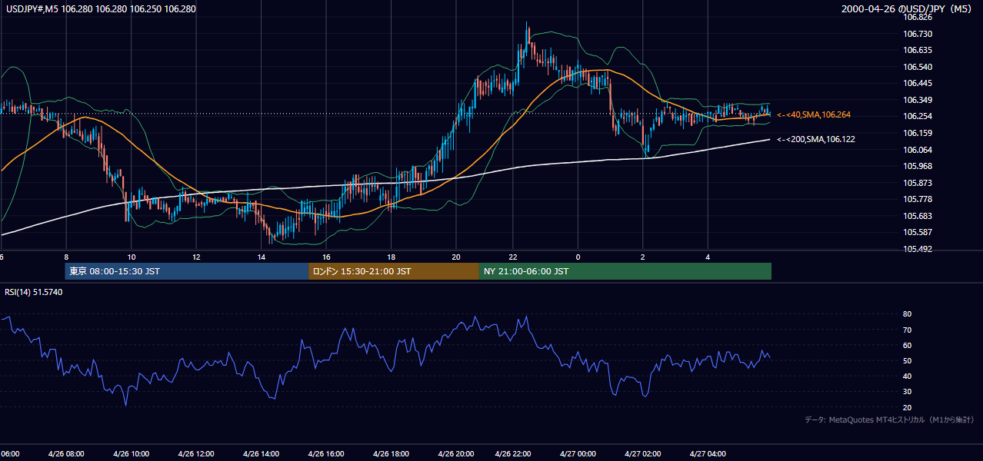Viewport: 983px width, 461px height.
Task: Click hour tick 8 under price chart
Action: coord(67,257)
